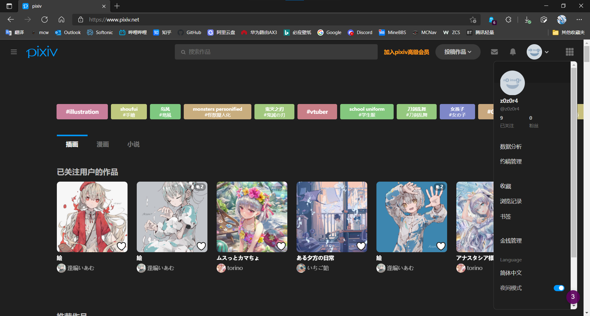Screen dimensions: 590x316
Task: Open the 已关注 following count
Action: [507, 122]
